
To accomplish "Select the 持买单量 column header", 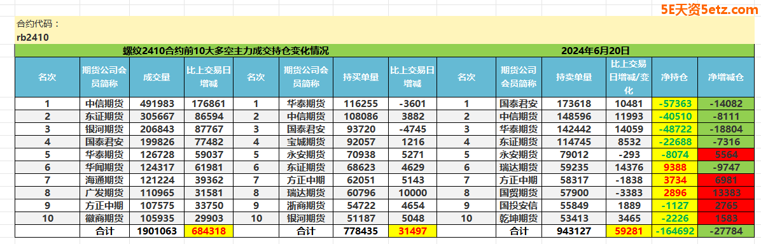I will [361, 77].
